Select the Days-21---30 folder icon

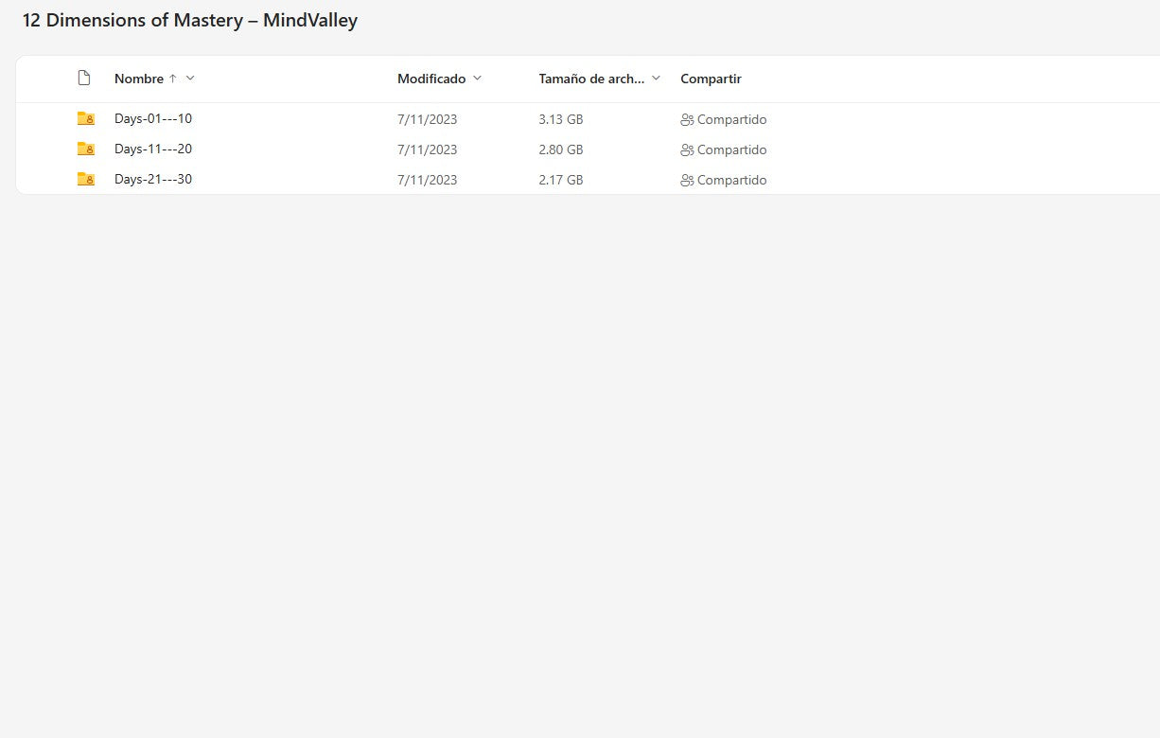click(85, 180)
